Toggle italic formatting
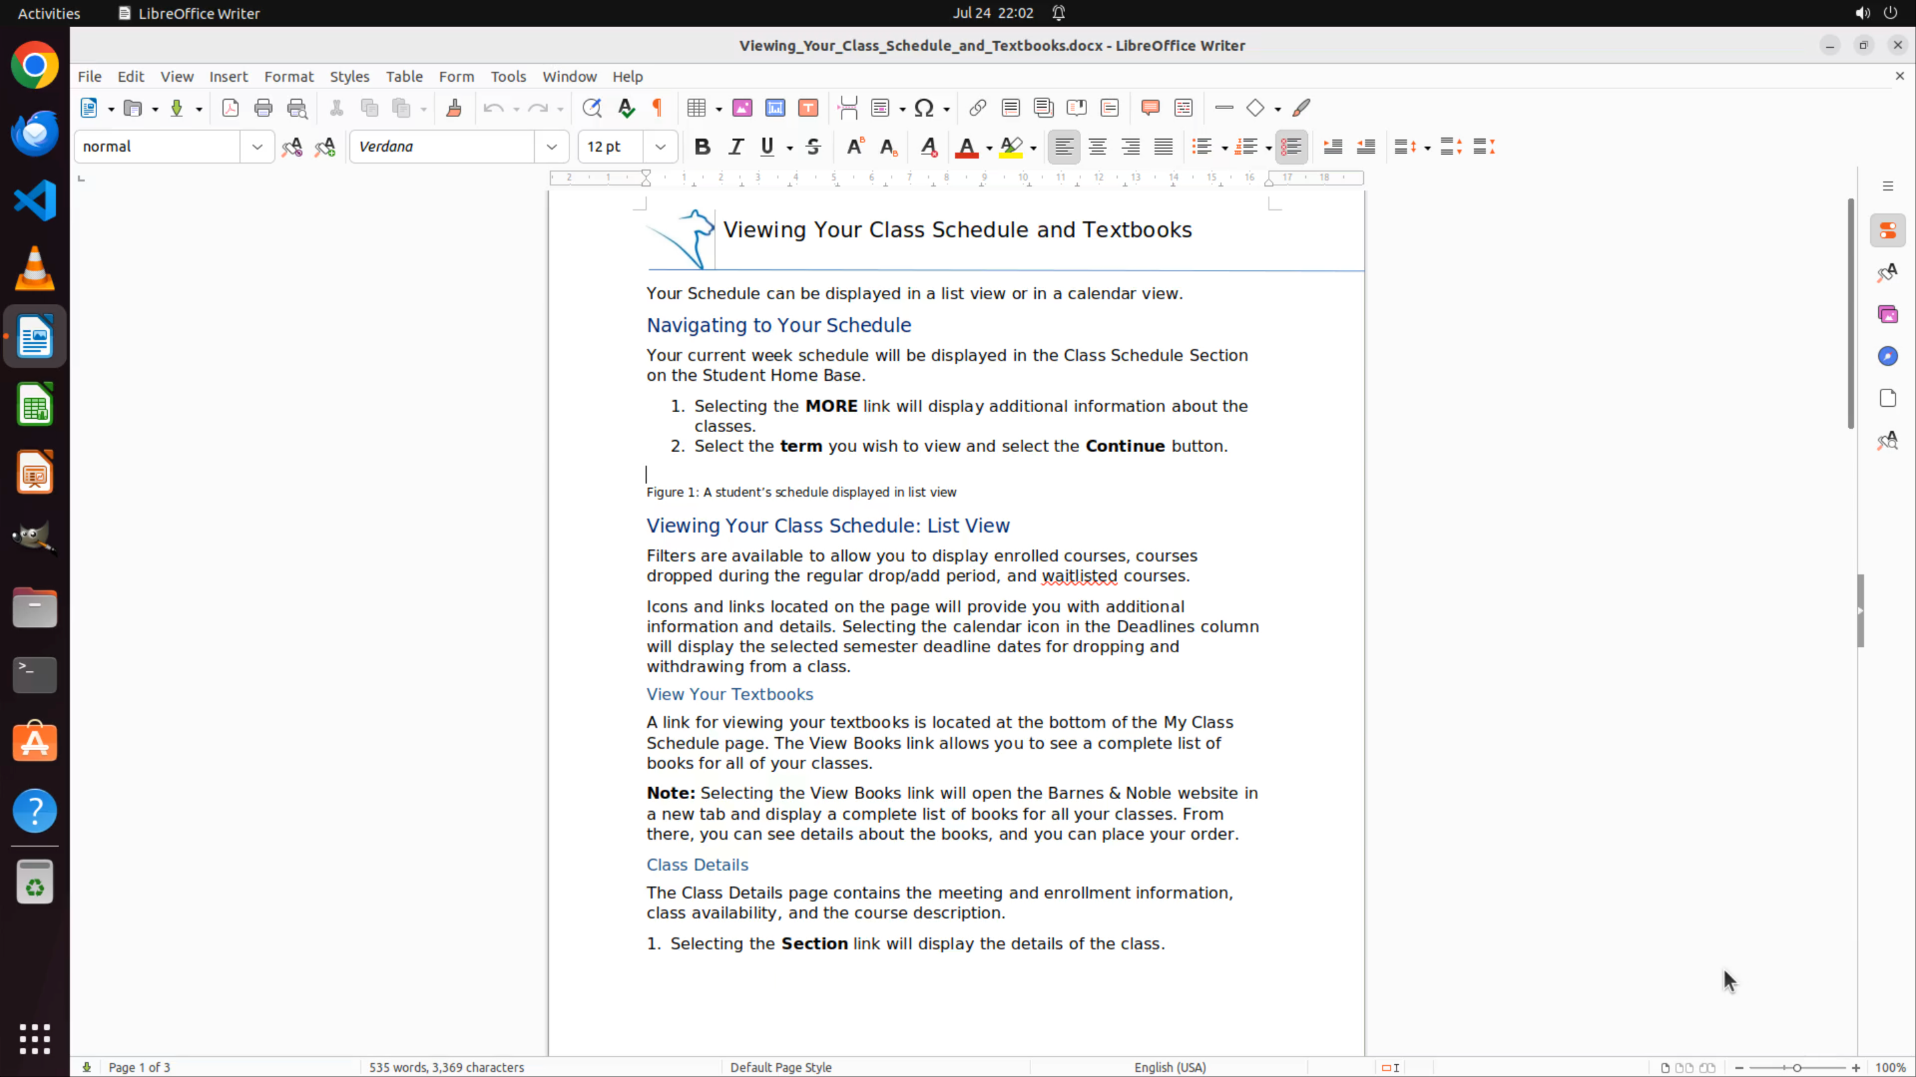This screenshot has width=1916, height=1077. coord(736,146)
